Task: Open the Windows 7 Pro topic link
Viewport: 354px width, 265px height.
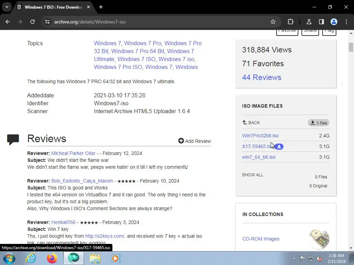Action: 143,43
